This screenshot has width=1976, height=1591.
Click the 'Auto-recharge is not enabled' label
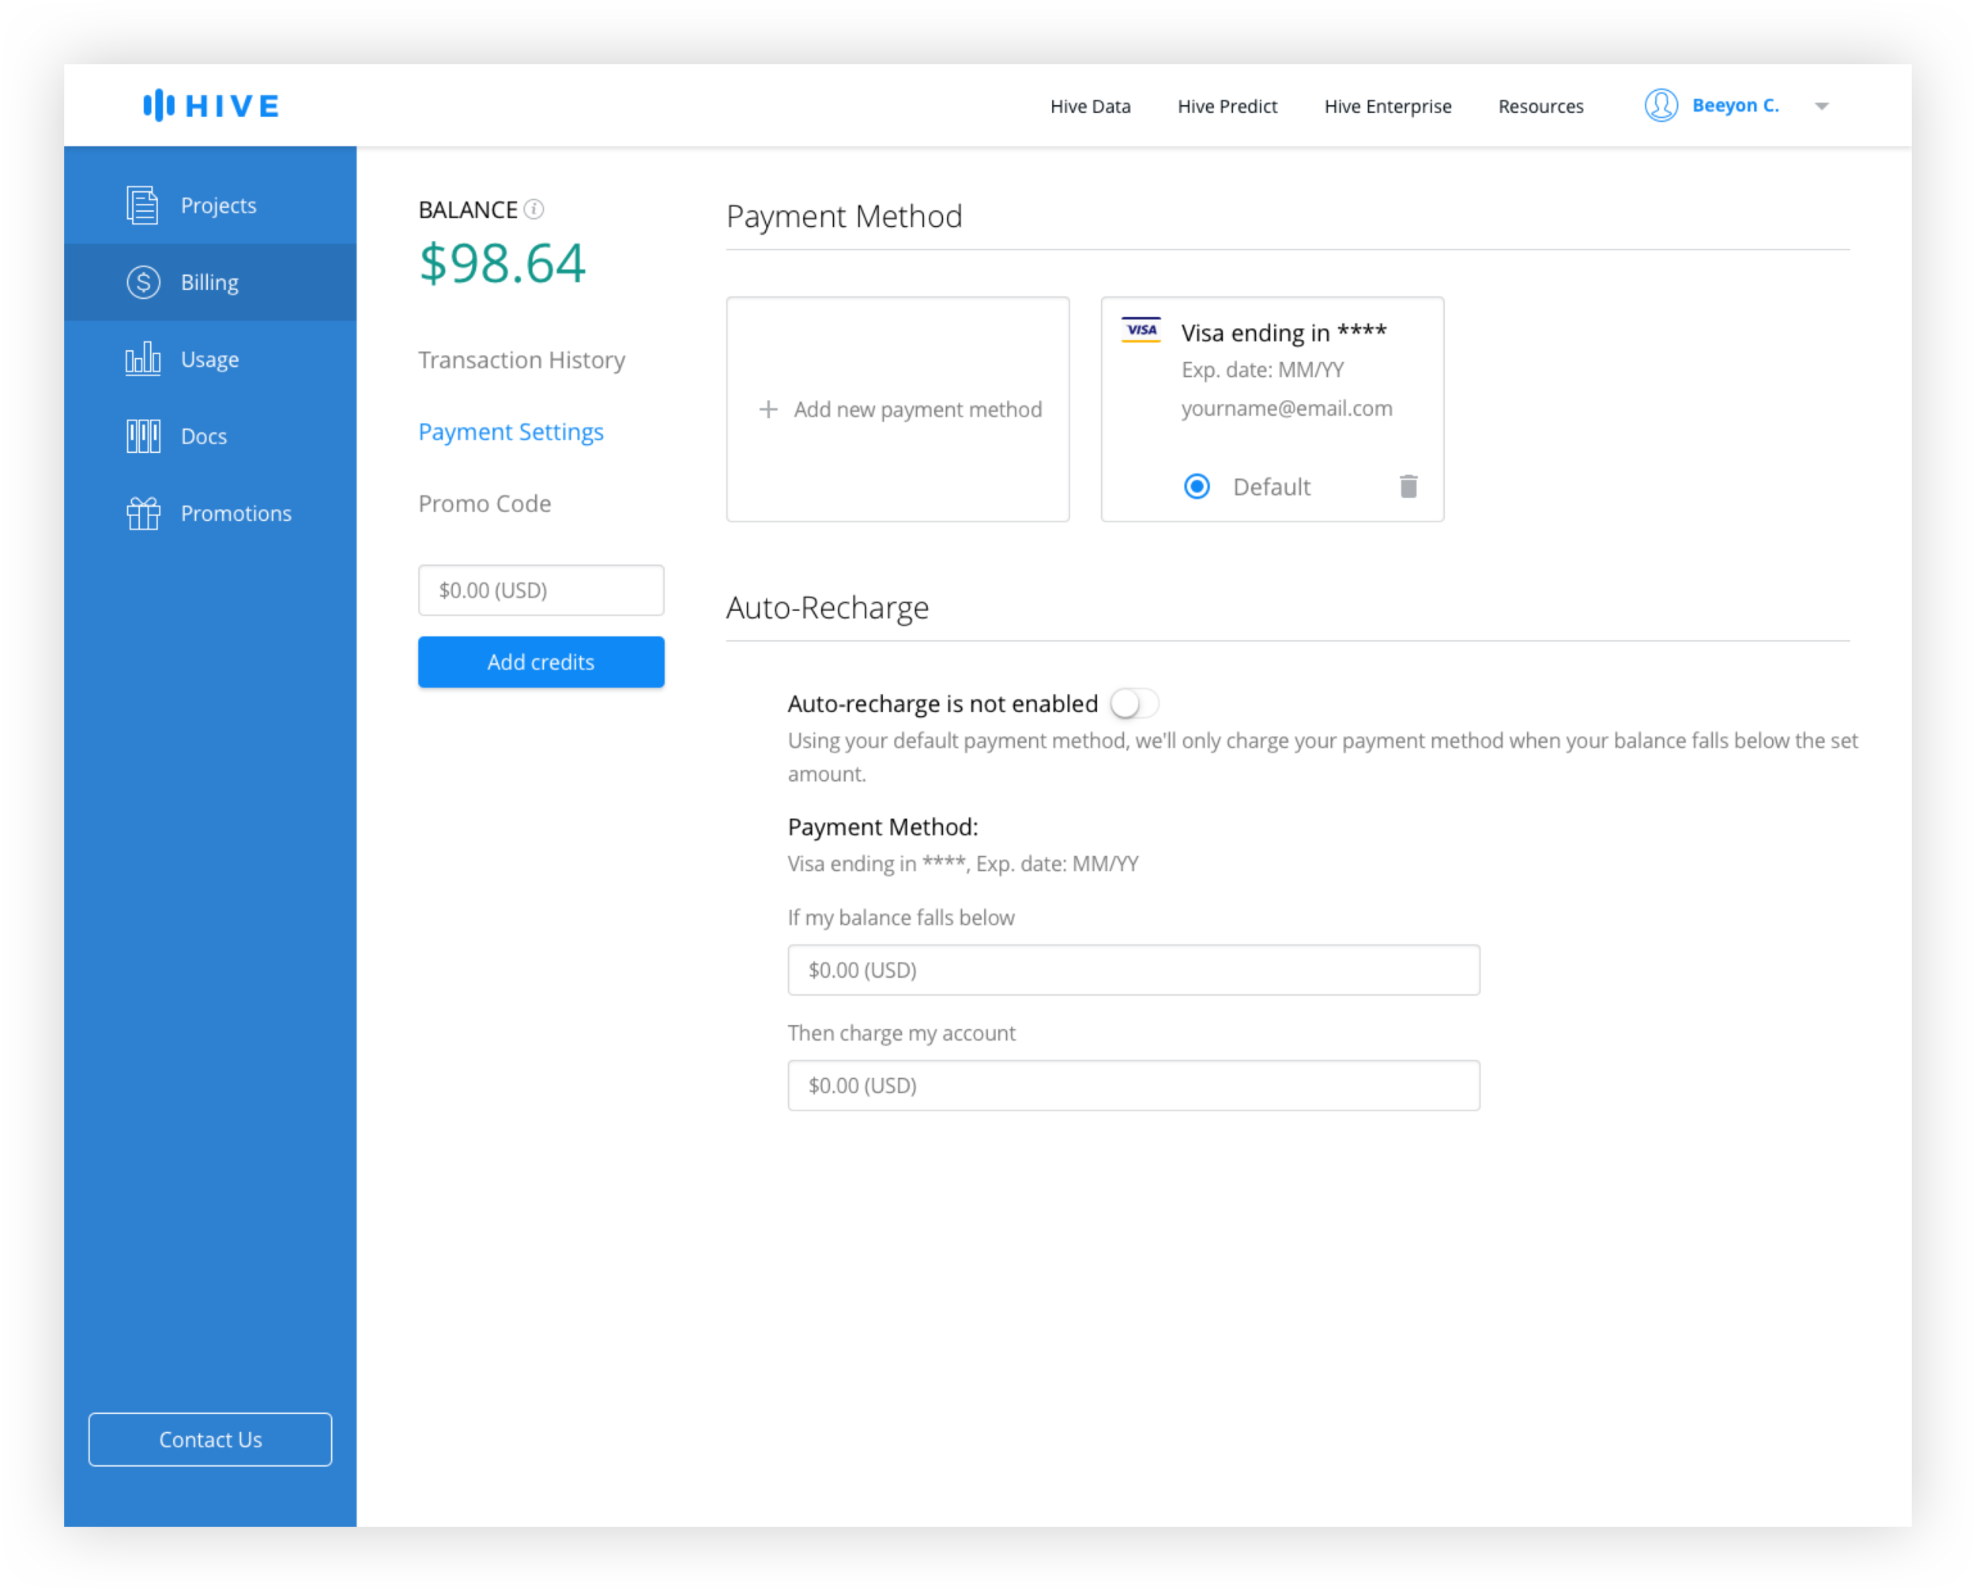(x=942, y=704)
